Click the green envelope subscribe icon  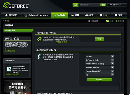tap(108, 21)
